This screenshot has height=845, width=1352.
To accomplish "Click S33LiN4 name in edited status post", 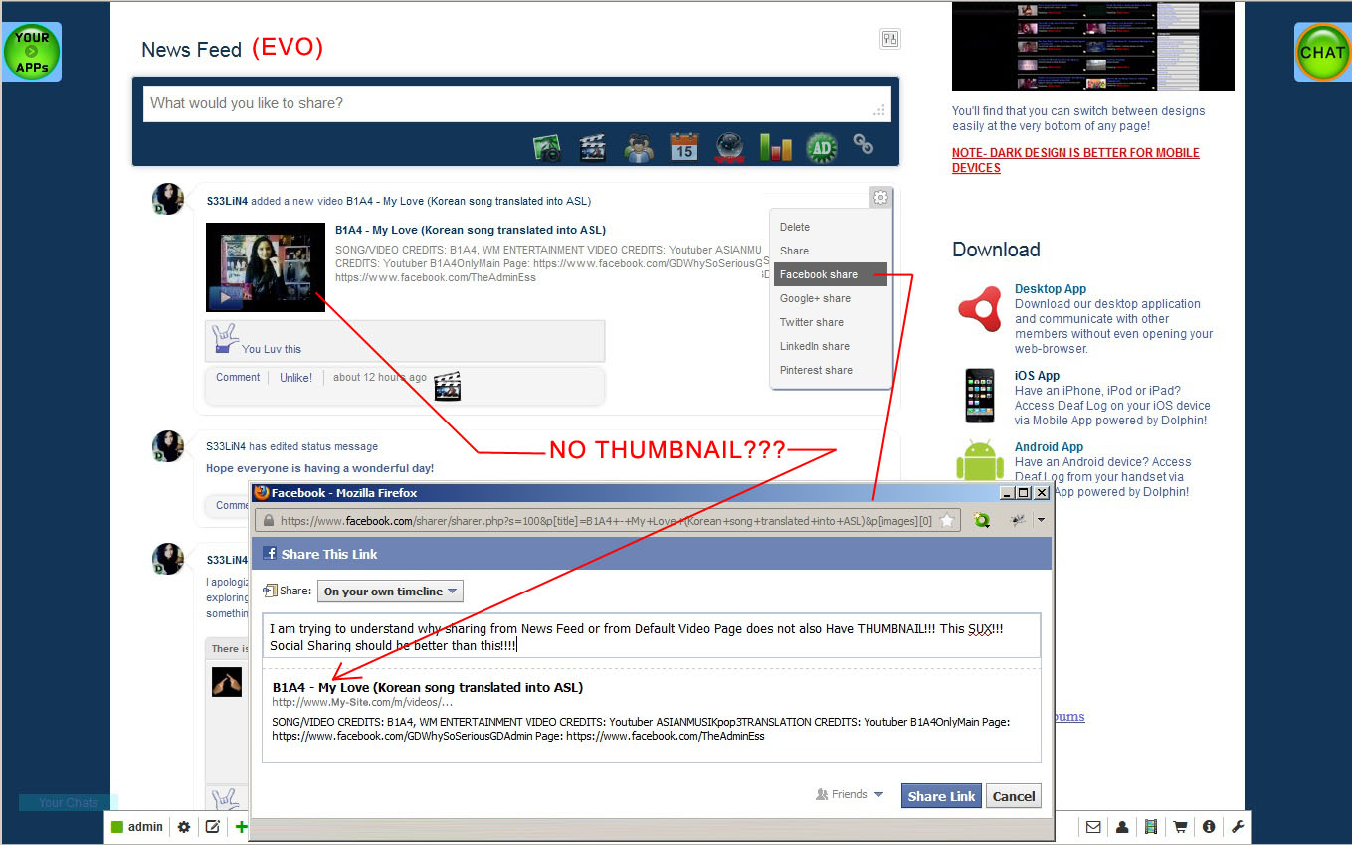I will pyautogui.click(x=226, y=447).
